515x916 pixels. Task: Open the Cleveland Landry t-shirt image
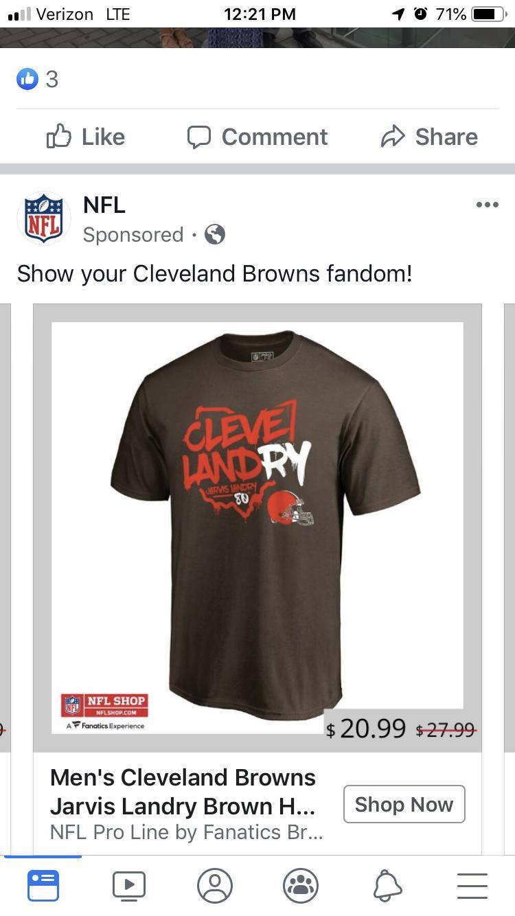point(257,527)
